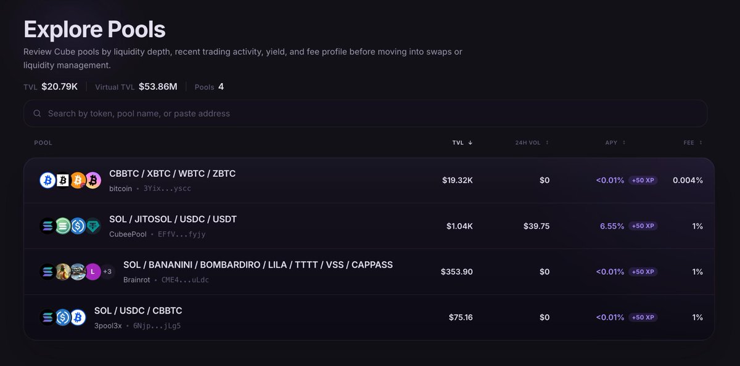Open the SOL / JITOSOL / USDC / USDT pool
Screen dimensions: 740x366
point(369,226)
